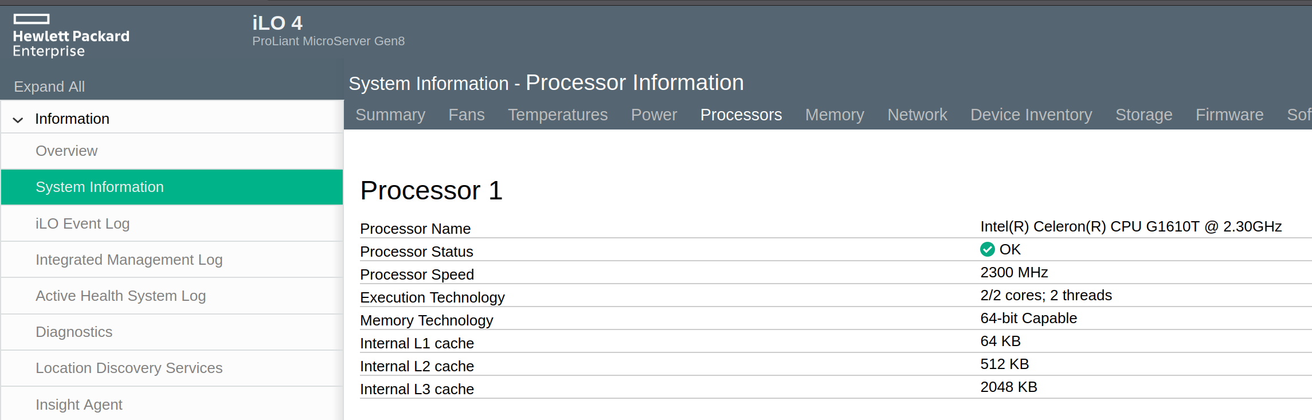The image size is (1312, 420).
Task: Open the Overview page
Action: click(x=66, y=151)
